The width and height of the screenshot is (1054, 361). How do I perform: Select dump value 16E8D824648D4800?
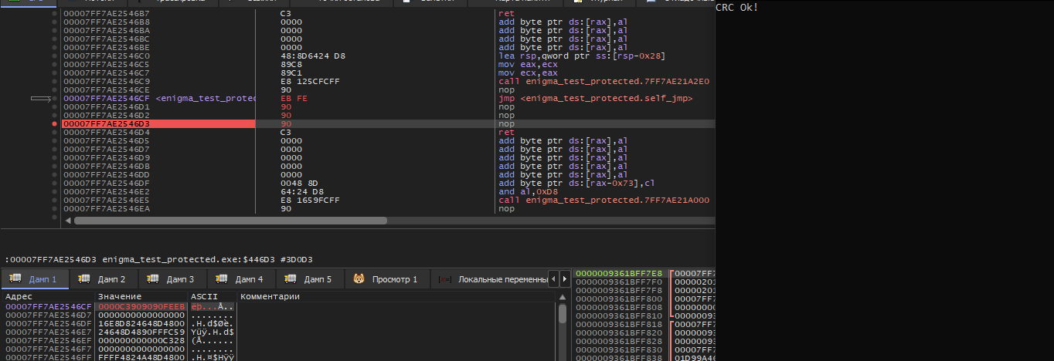(141, 323)
